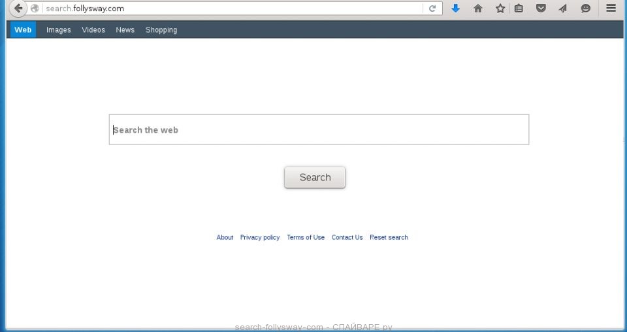Open the chat bubble Hello icon
Screen dimensions: 627x332
tap(585, 8)
